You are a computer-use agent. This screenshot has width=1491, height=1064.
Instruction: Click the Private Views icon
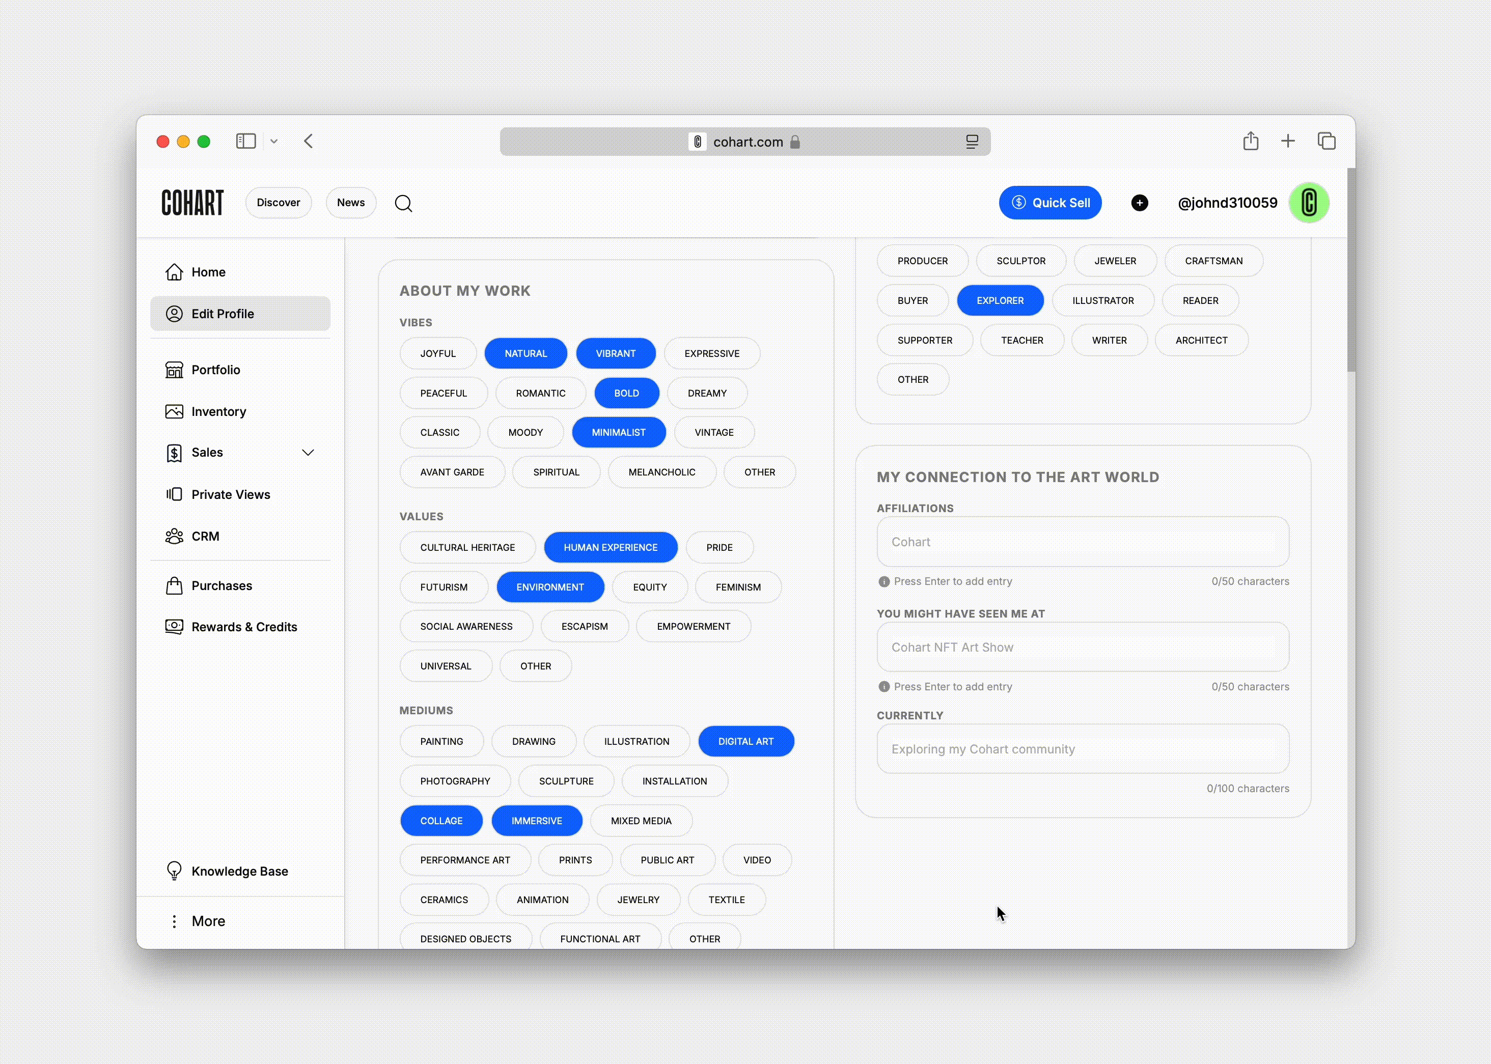(x=174, y=494)
